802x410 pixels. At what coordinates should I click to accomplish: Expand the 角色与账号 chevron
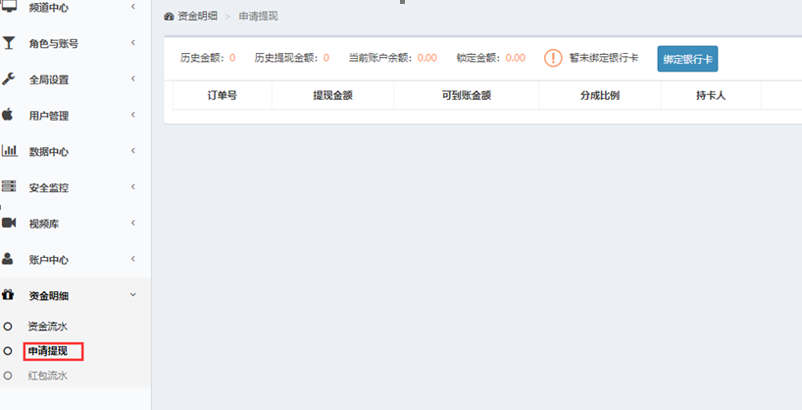133,42
